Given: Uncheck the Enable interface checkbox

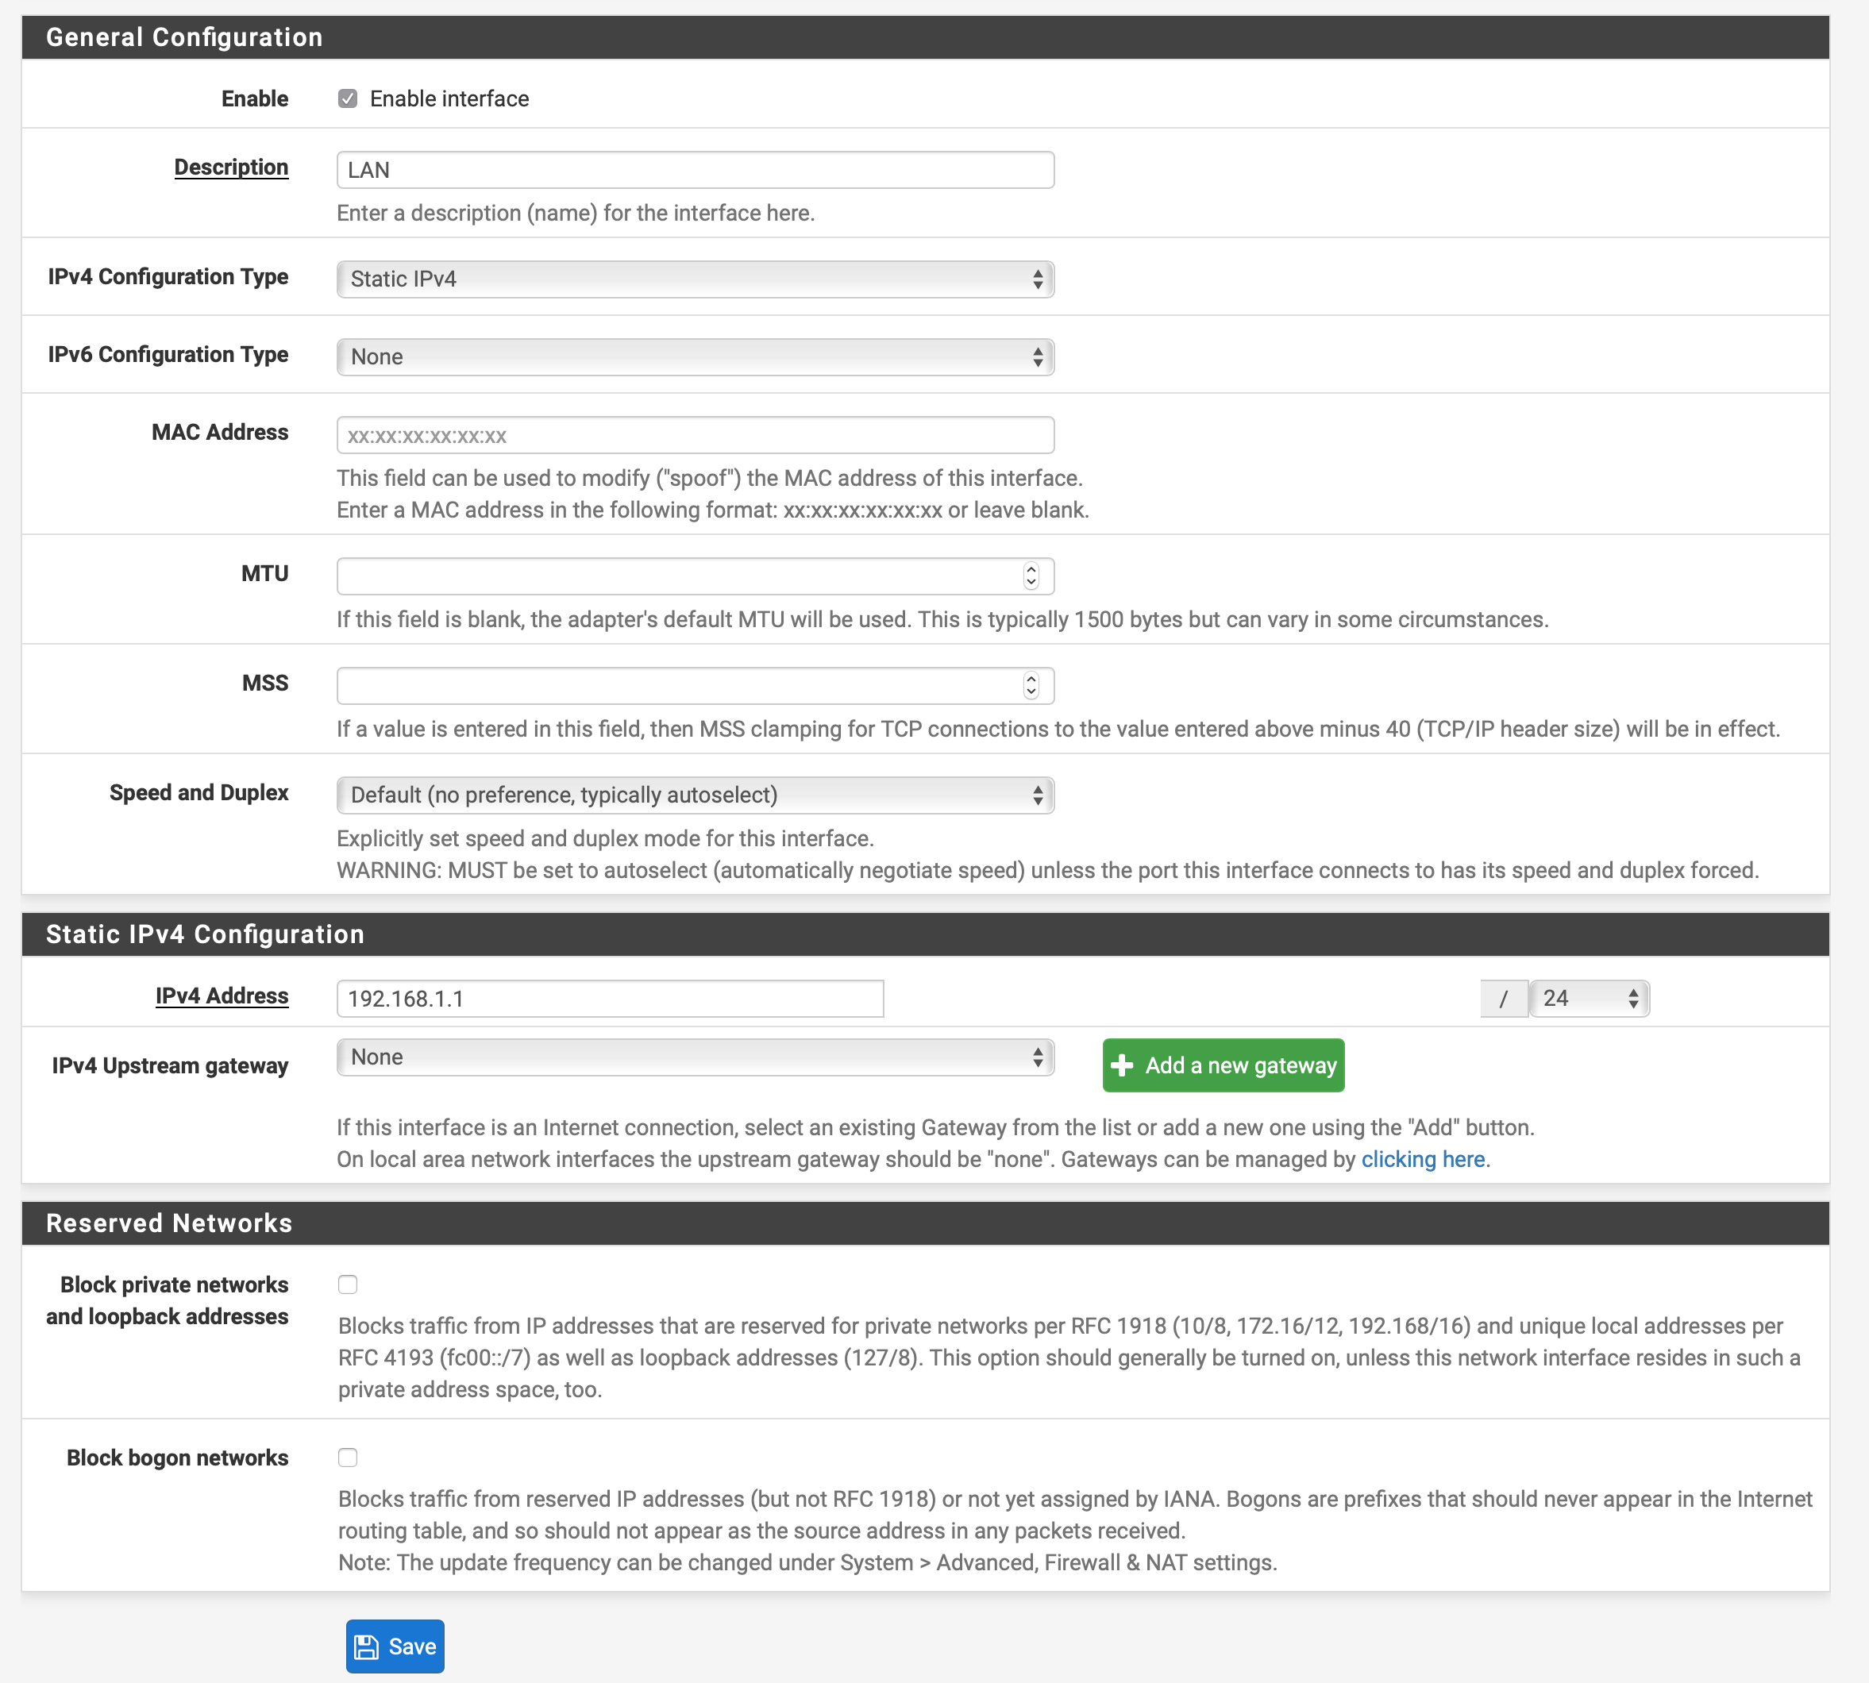Looking at the screenshot, I should (x=348, y=99).
